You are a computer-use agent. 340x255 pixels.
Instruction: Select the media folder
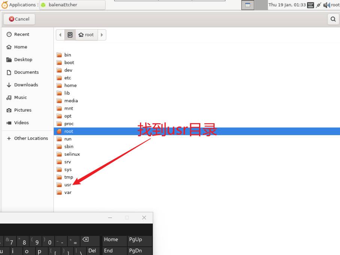tap(197, 101)
